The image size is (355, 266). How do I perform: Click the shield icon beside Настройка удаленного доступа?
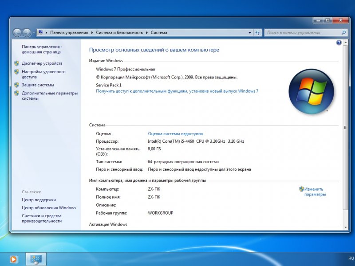[x=16, y=72]
